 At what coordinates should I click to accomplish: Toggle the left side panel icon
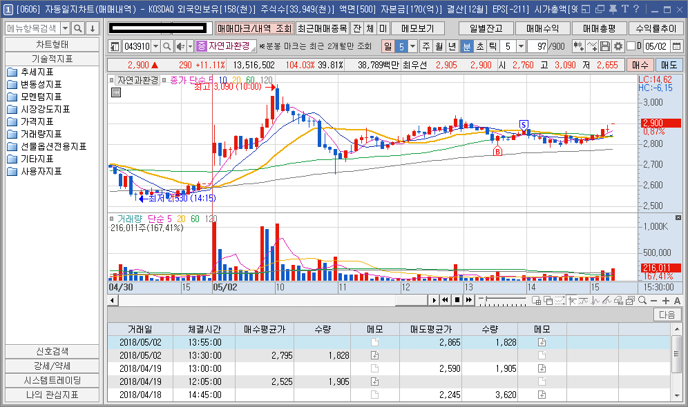tap(115, 46)
